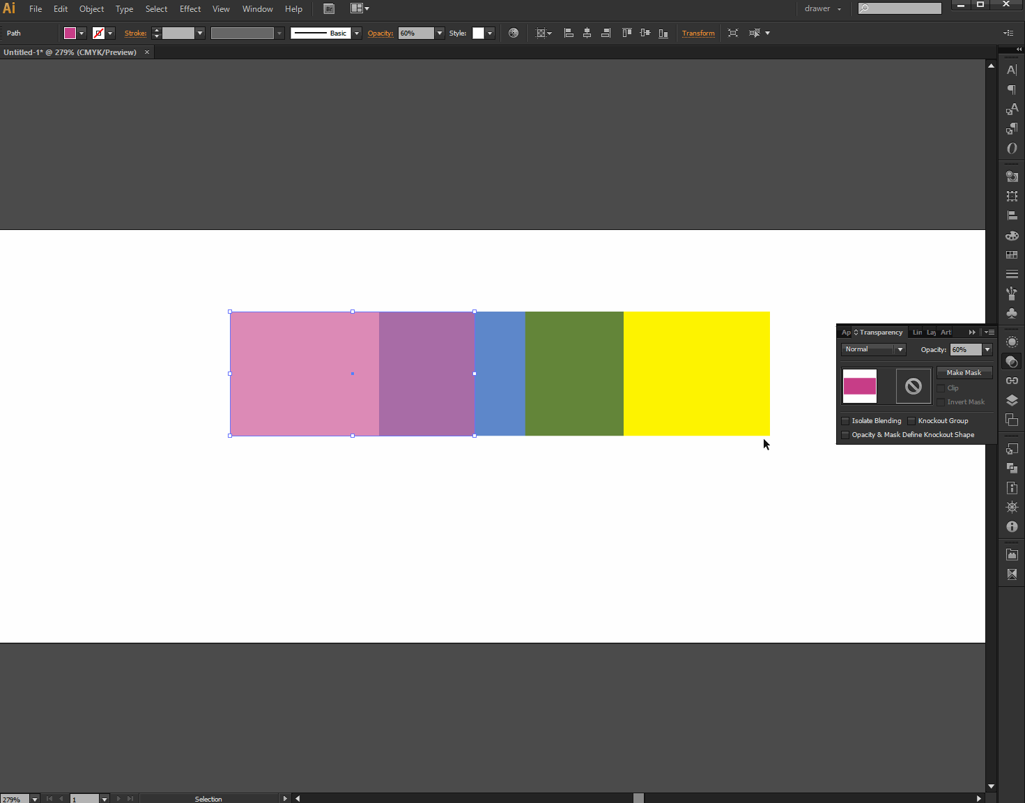Open the Layers panel dock icon
This screenshot has width=1025, height=803.
[x=1012, y=400]
